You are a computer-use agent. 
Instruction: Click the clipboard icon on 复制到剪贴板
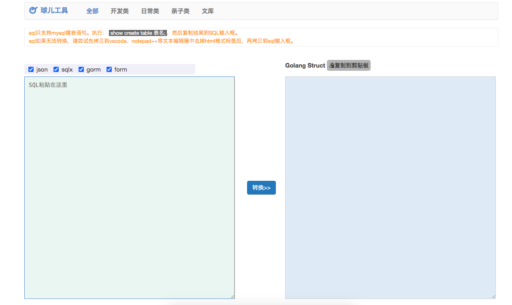[x=332, y=66]
